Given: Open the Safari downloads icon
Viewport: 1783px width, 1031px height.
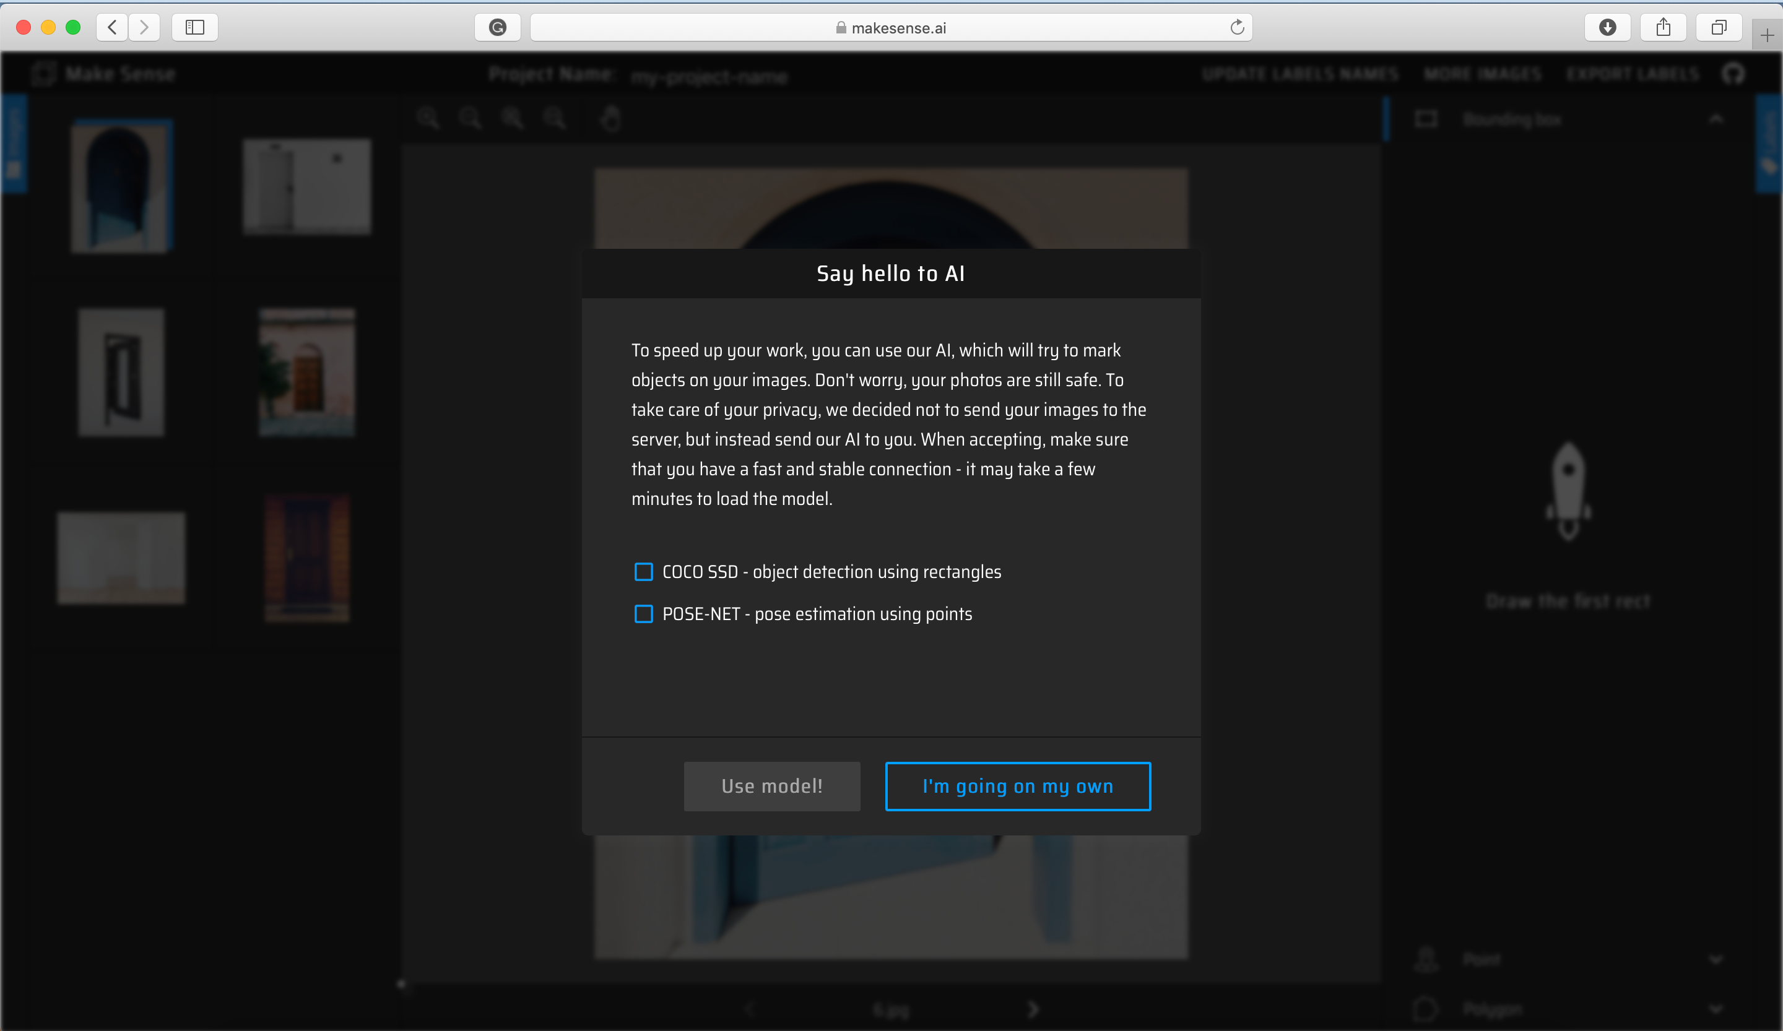Looking at the screenshot, I should point(1608,28).
